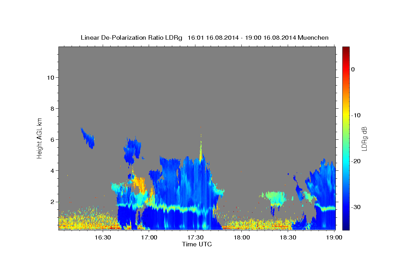Click the 17:30 time tick label
Viewport: 415px width, 276px height.
pyautogui.click(x=195, y=237)
